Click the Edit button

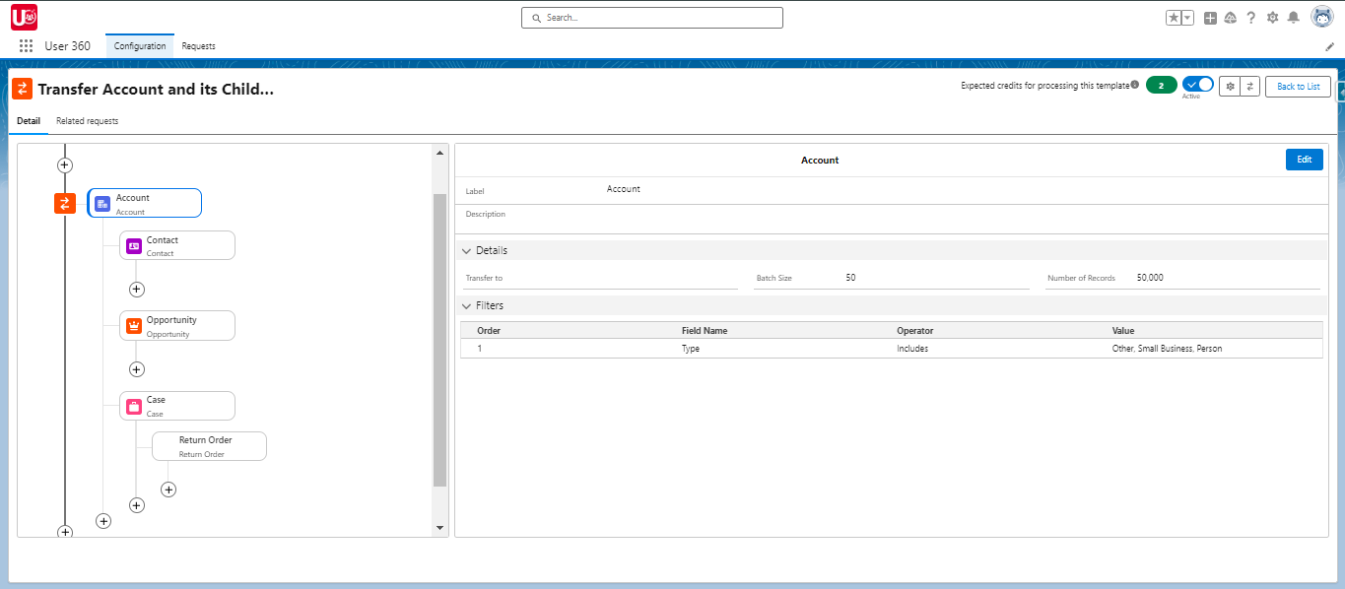[x=1304, y=160]
